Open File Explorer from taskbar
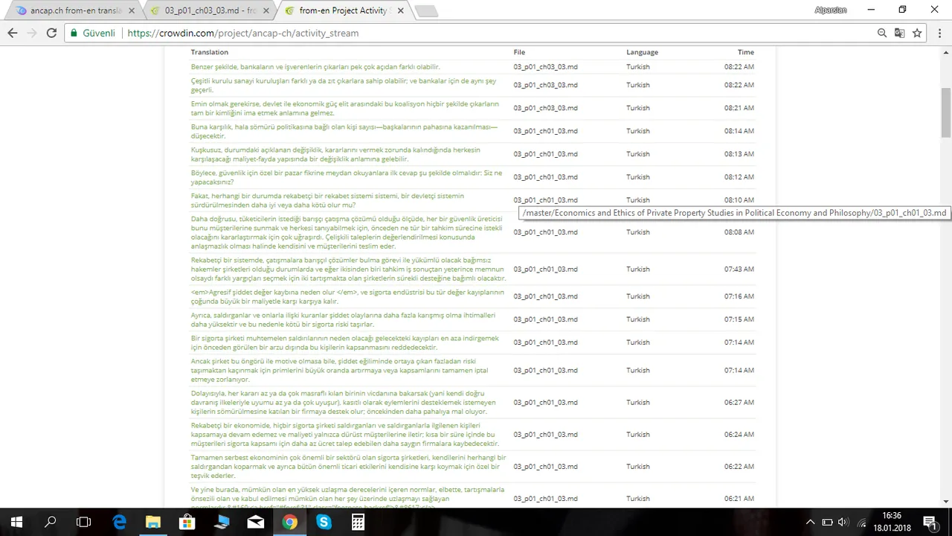Viewport: 952px width, 536px height. (x=152, y=522)
